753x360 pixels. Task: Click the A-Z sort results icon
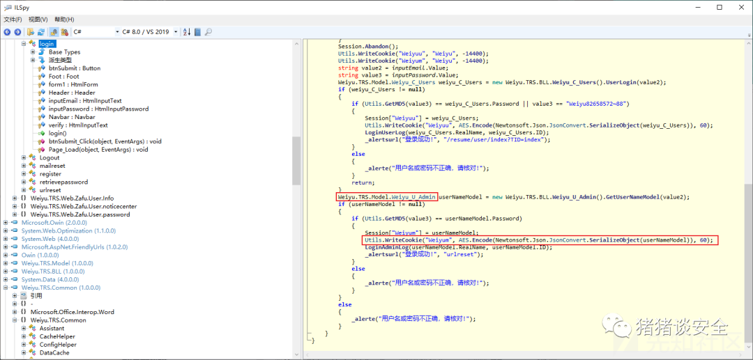pos(187,32)
